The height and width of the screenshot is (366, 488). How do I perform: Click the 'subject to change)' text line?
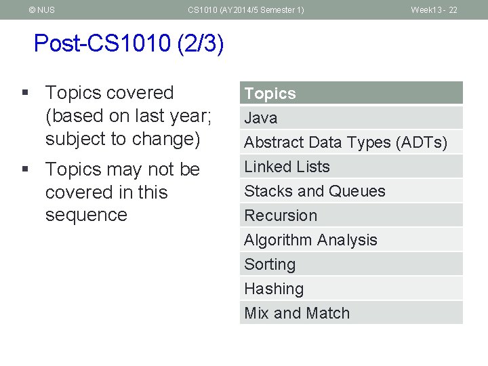(x=123, y=139)
